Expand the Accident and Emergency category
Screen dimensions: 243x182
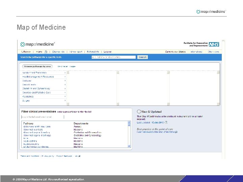click(x=43, y=73)
